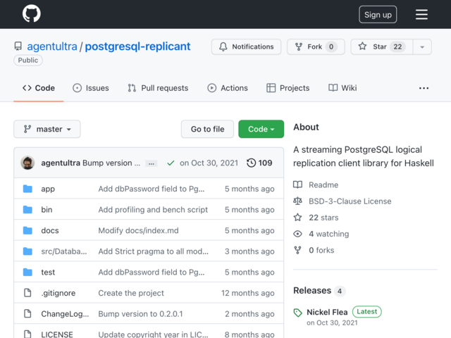Open the green Code dropdown
Viewport: 451px width, 338px height.
[x=261, y=129]
